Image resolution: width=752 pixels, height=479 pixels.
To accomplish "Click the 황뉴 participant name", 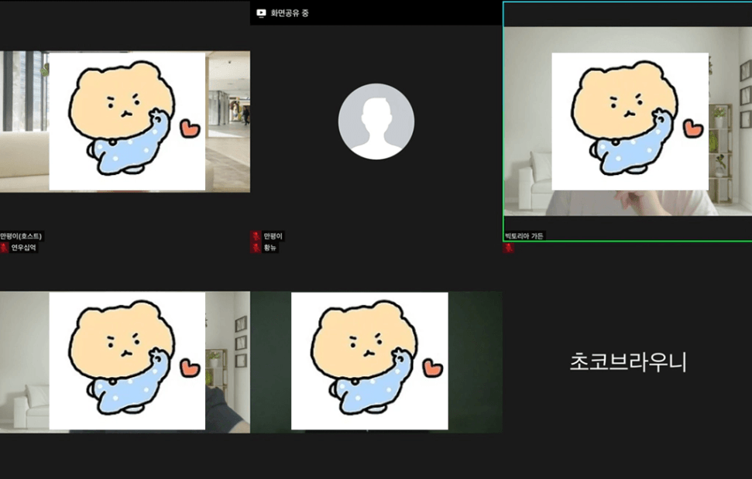I will (x=270, y=248).
